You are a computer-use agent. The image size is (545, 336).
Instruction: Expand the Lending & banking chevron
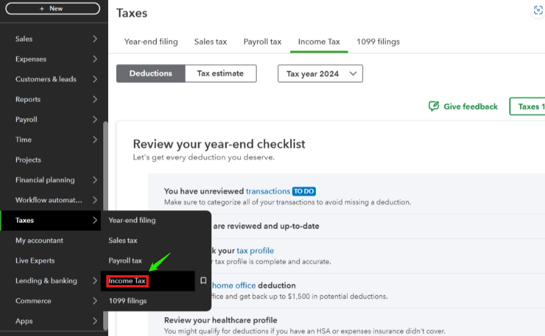(x=95, y=281)
